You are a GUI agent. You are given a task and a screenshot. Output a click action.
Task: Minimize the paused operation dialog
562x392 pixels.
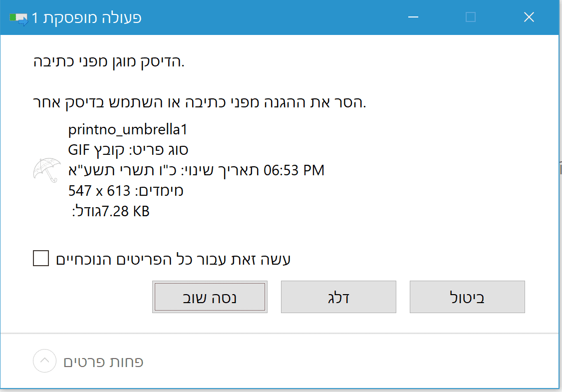point(413,17)
